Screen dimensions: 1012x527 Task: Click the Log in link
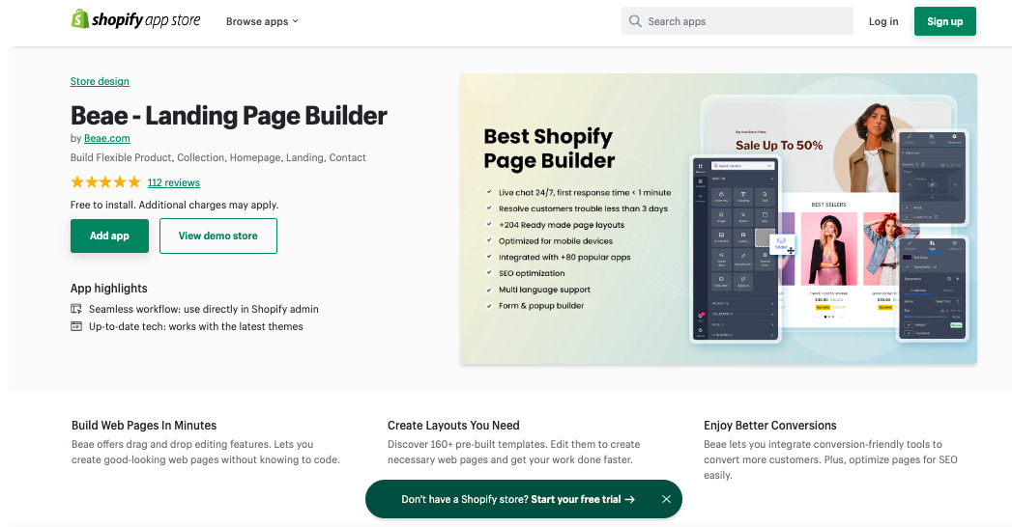tap(882, 21)
